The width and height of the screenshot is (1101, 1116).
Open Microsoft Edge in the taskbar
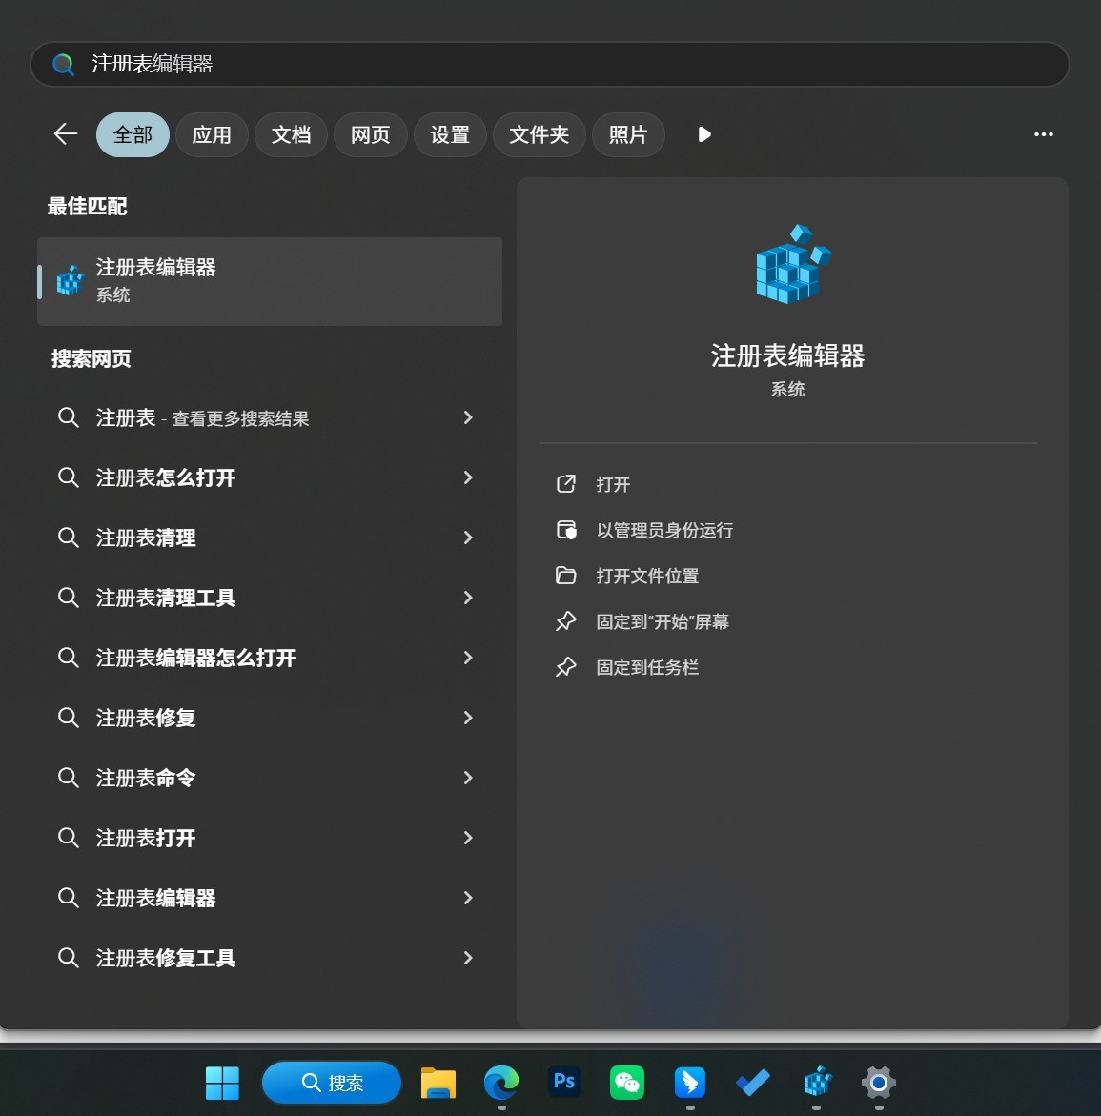[x=500, y=1083]
